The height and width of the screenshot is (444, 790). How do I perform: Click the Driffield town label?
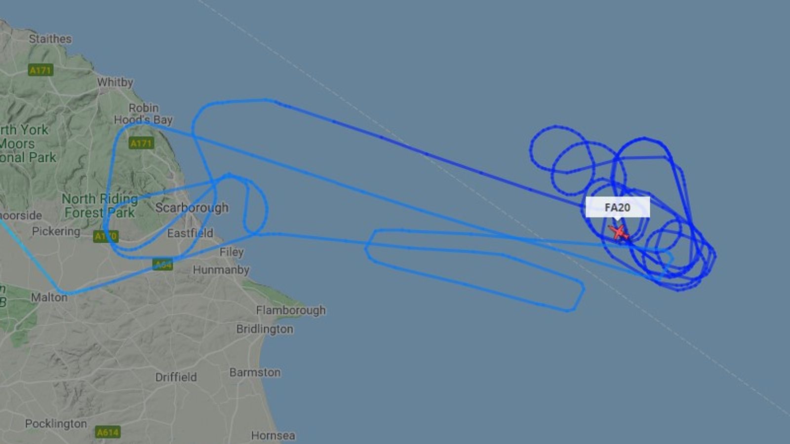pos(176,377)
